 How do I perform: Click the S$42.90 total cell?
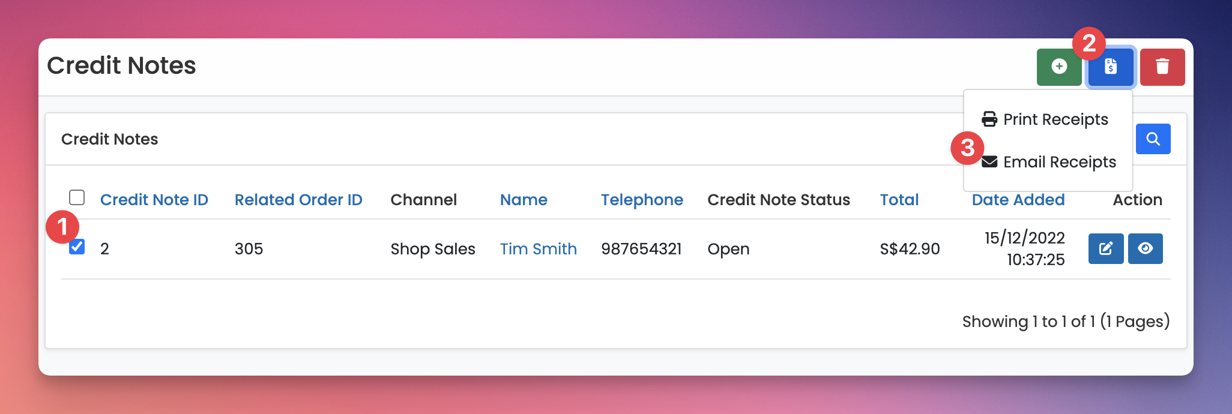pyautogui.click(x=910, y=249)
